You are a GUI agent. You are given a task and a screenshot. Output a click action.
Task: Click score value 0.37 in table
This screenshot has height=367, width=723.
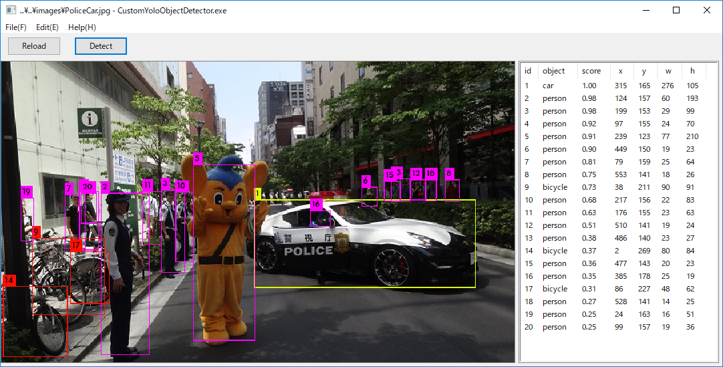[589, 251]
